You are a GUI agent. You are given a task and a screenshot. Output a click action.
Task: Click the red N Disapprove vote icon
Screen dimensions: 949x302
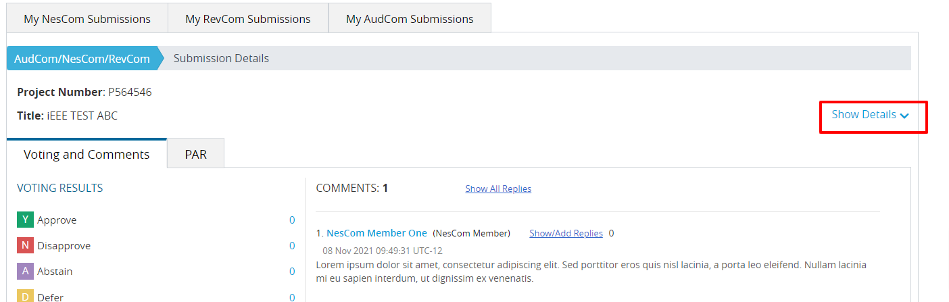coord(25,245)
